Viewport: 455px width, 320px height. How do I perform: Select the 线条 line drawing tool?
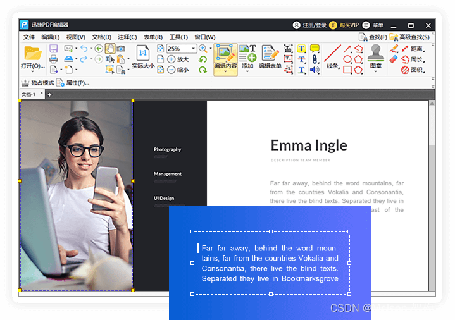pyautogui.click(x=332, y=57)
